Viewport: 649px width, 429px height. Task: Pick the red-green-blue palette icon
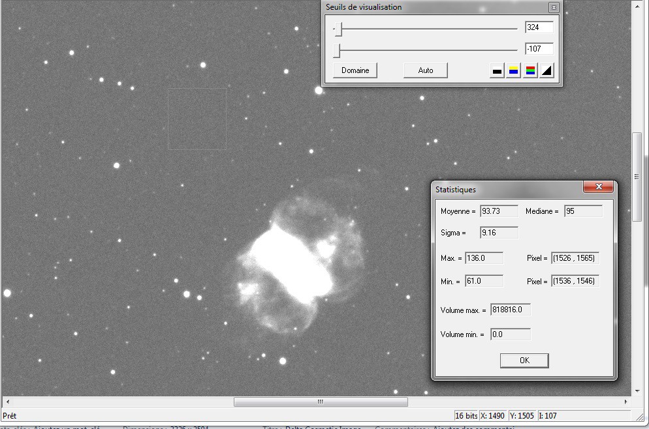tap(530, 70)
